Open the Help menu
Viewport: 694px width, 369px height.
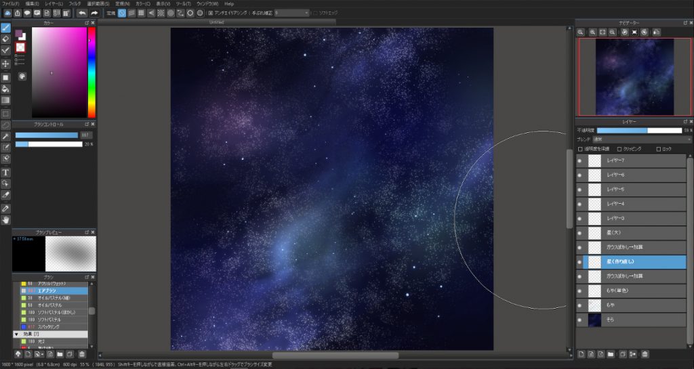[229, 3]
